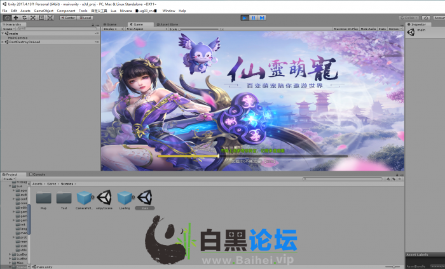The width and height of the screenshot is (445, 269).
Task: Open the main scene options menu icon
Action: pos(97,34)
